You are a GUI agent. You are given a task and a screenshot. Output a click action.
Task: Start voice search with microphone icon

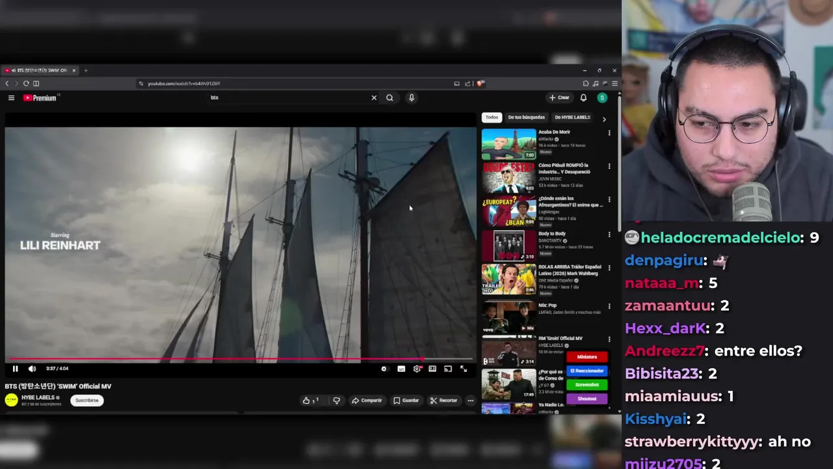coord(411,98)
